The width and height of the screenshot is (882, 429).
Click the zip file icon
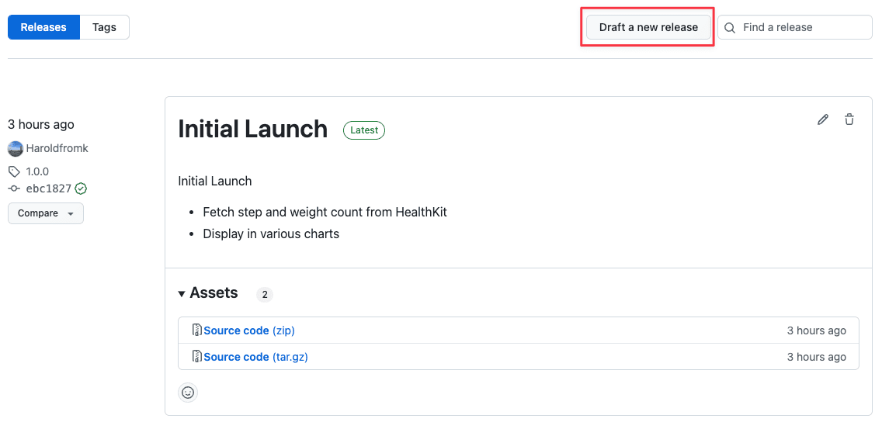coord(197,330)
